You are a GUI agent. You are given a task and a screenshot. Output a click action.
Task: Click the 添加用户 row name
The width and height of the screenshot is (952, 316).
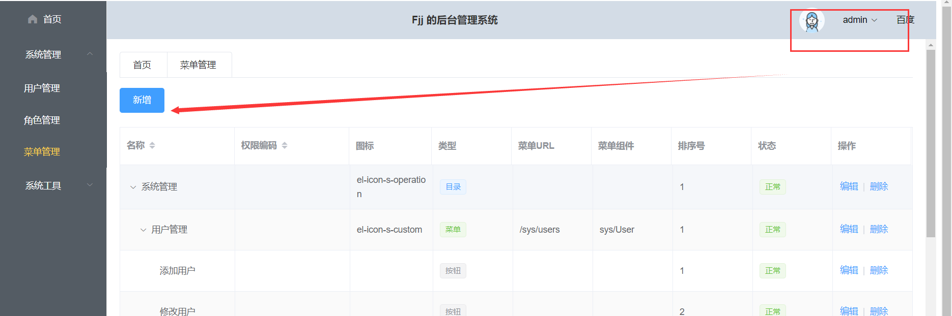177,271
